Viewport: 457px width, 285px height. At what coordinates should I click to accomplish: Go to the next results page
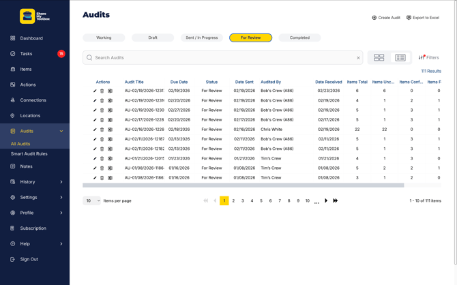point(326,200)
